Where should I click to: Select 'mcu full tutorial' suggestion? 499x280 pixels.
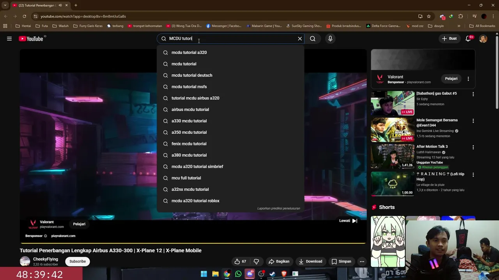pos(230,178)
